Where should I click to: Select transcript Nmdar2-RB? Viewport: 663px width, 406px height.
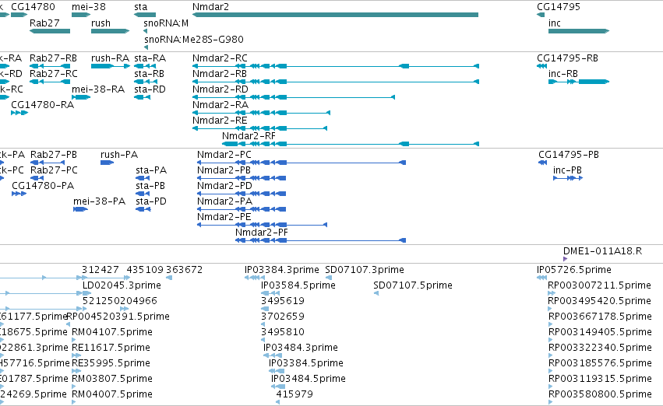pos(336,82)
